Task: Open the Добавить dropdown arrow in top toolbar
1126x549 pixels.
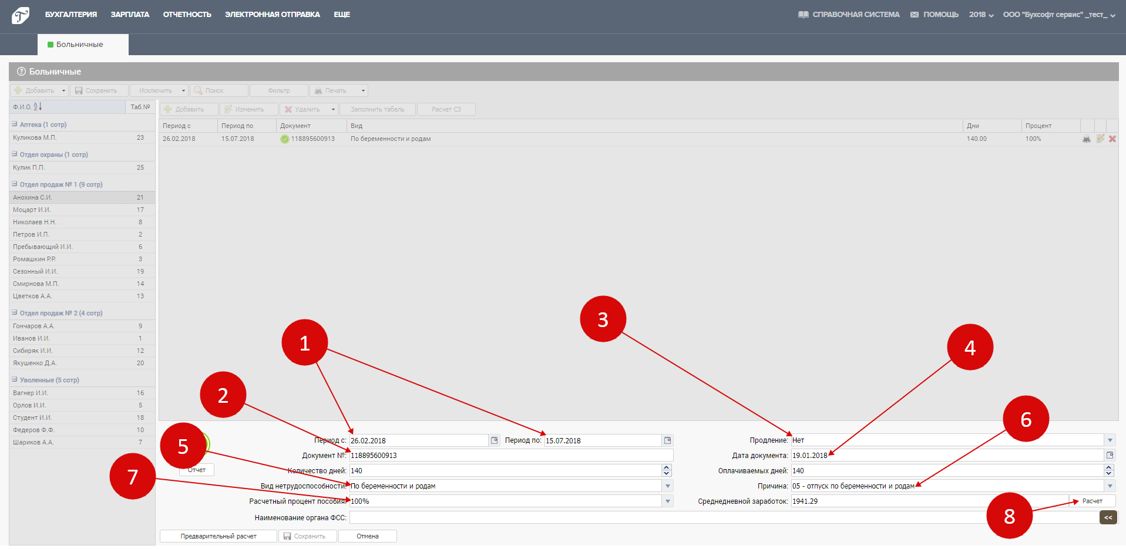Action: 63,90
